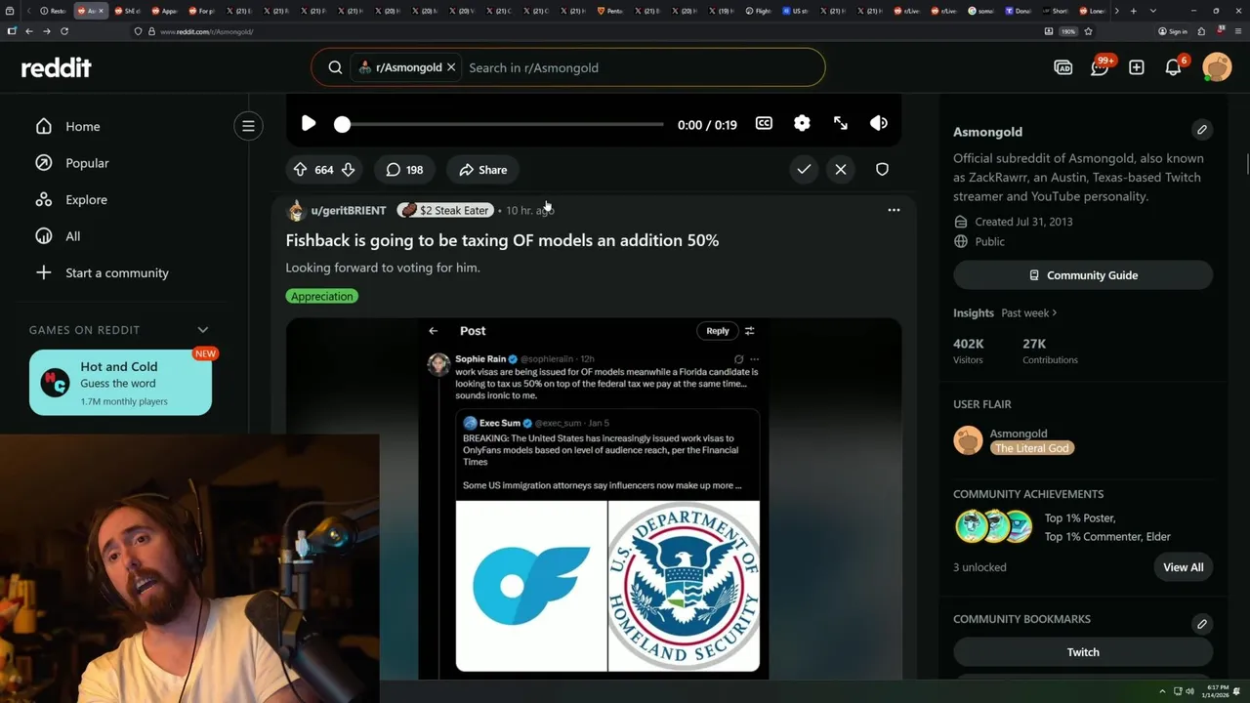1250x703 pixels.
Task: Toggle closed captions on video
Action: pos(764,123)
